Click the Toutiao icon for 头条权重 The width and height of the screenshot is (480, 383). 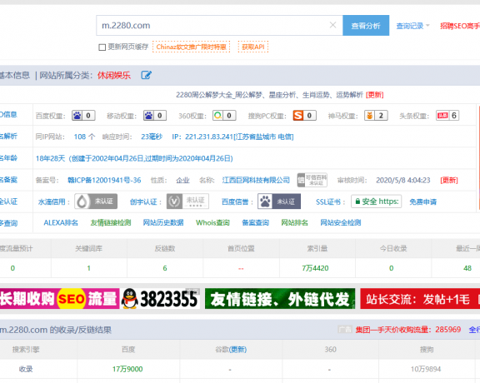442,116
